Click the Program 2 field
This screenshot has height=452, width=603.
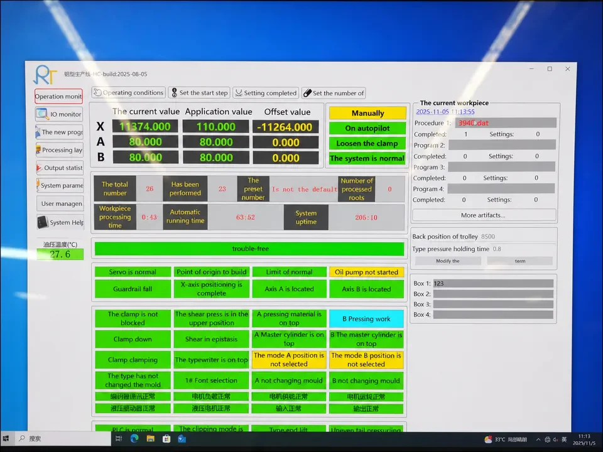click(x=502, y=145)
